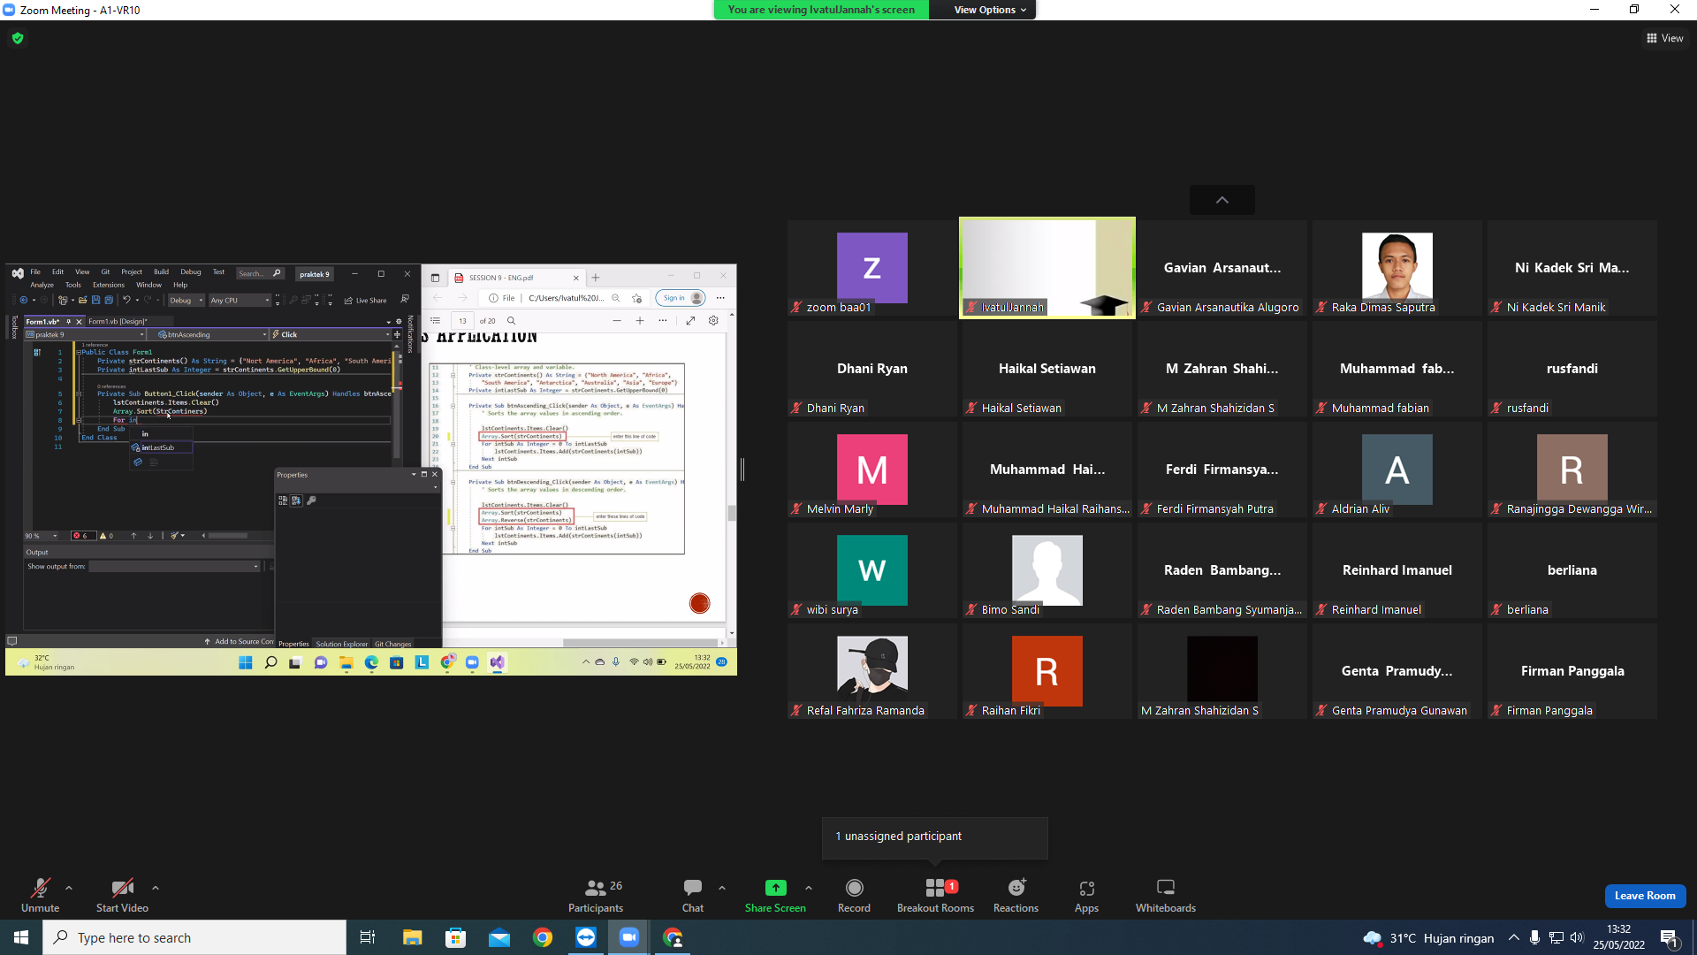Click the PDF toolbar search icon
This screenshot has width=1697, height=955.
click(511, 321)
